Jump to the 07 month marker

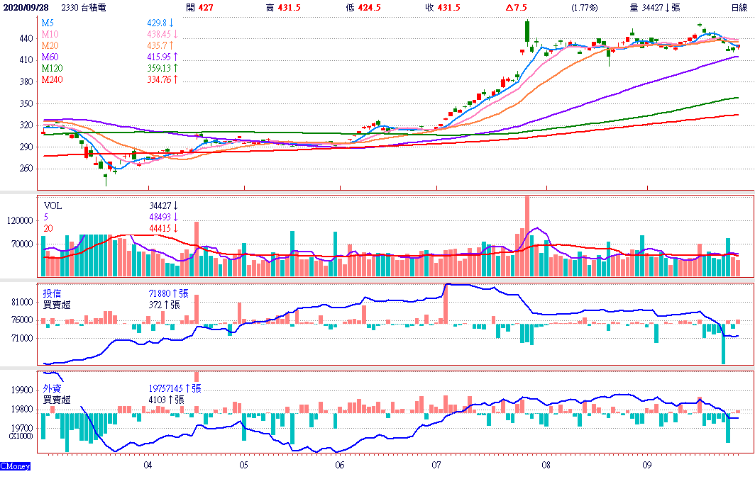coord(436,466)
